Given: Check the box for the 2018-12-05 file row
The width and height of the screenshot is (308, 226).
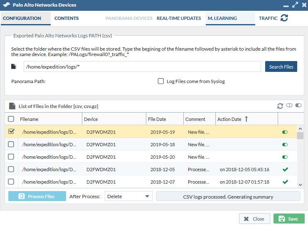Looking at the screenshot, I should (x=11, y=169).
